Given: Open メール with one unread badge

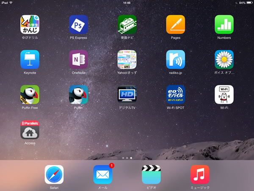Looking at the screenshot, I should [103, 174].
